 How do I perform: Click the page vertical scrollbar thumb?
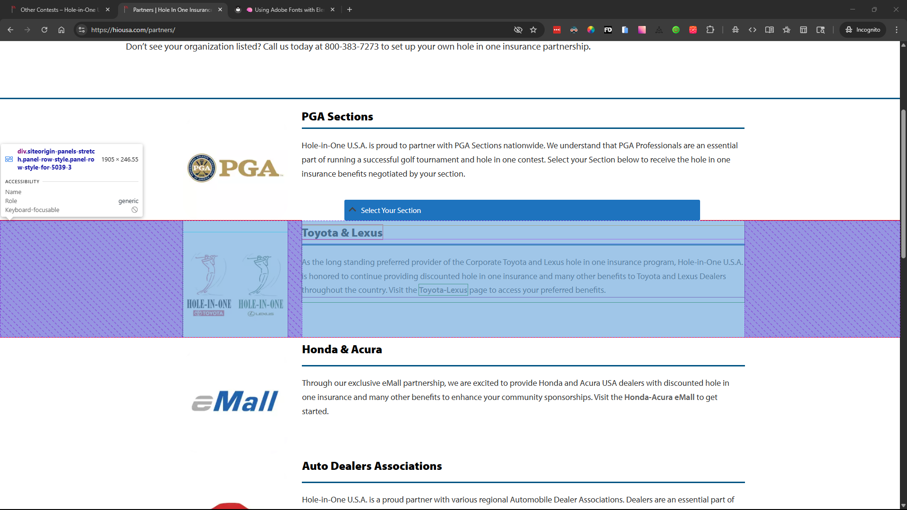(x=903, y=184)
